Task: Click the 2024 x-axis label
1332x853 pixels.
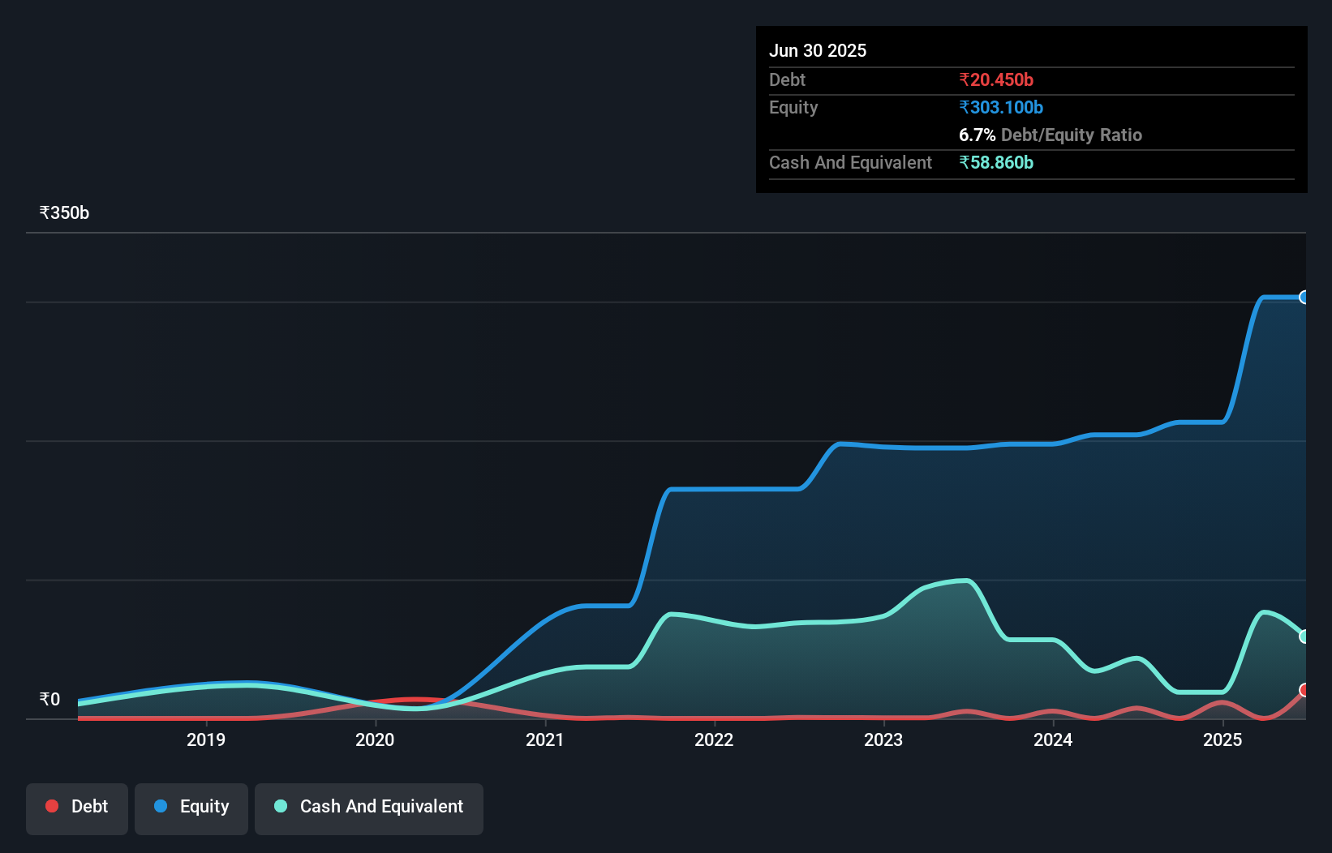Action: pyautogui.click(x=1053, y=739)
